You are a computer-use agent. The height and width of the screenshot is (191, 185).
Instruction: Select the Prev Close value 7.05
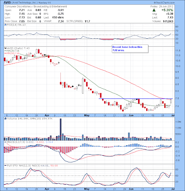pos(22,21)
